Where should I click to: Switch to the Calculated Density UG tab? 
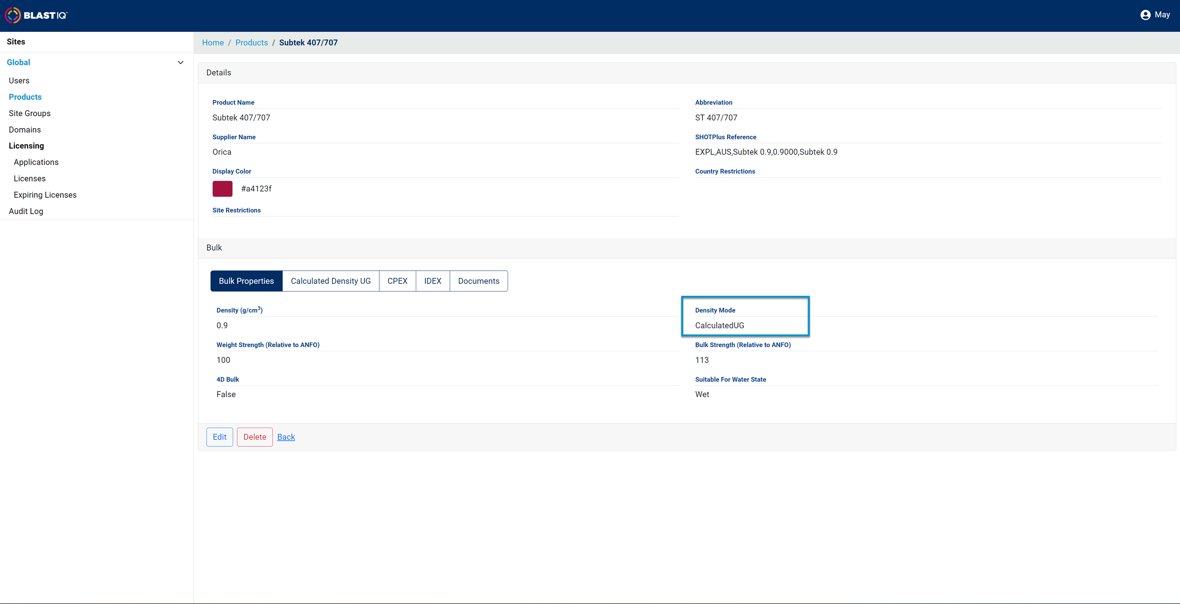pyautogui.click(x=331, y=281)
